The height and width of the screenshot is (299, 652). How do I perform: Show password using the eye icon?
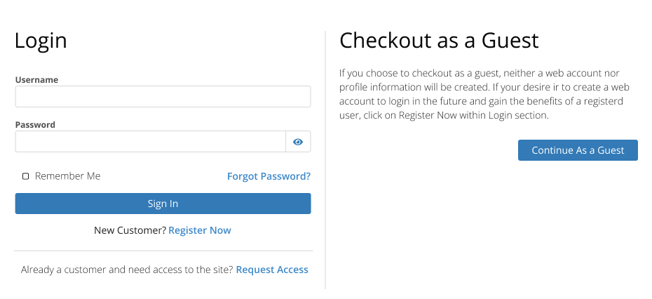tap(298, 142)
